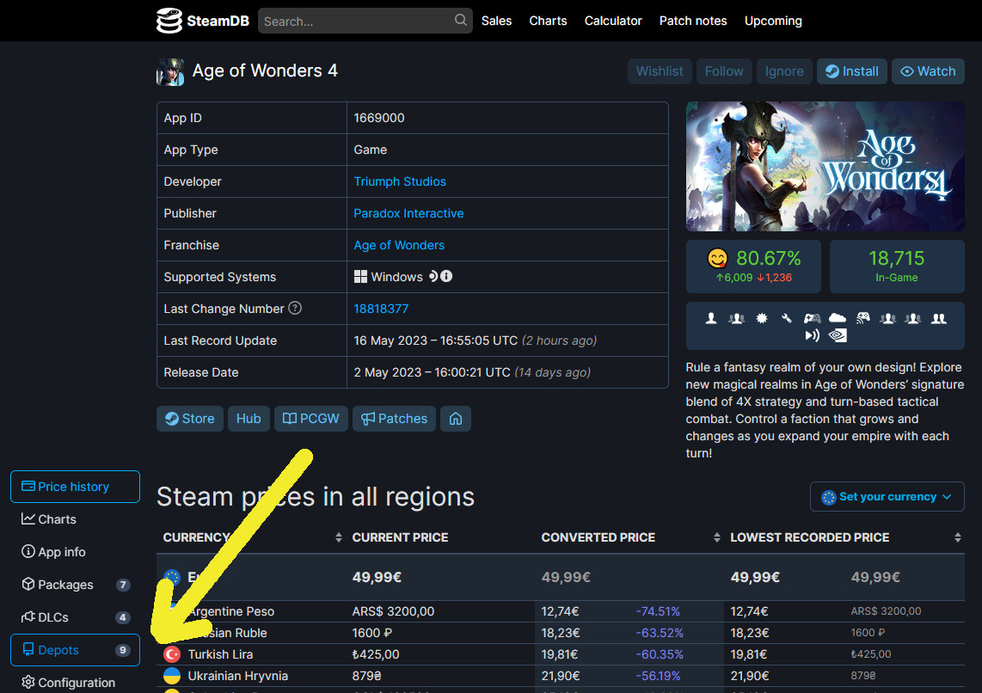This screenshot has width=982, height=693.
Task: Select the Depots sidebar tab
Action: point(75,650)
